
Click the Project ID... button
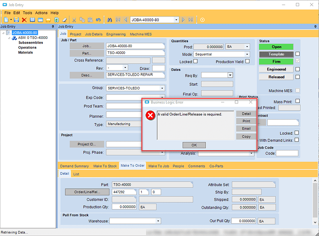[x=87, y=144]
